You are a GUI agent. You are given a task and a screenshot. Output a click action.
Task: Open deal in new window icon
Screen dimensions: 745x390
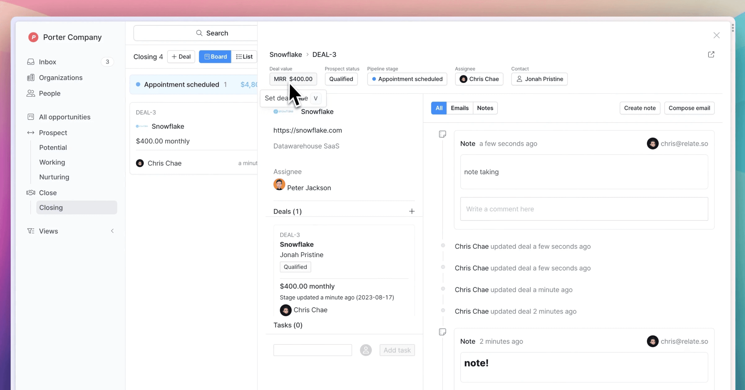pyautogui.click(x=711, y=55)
